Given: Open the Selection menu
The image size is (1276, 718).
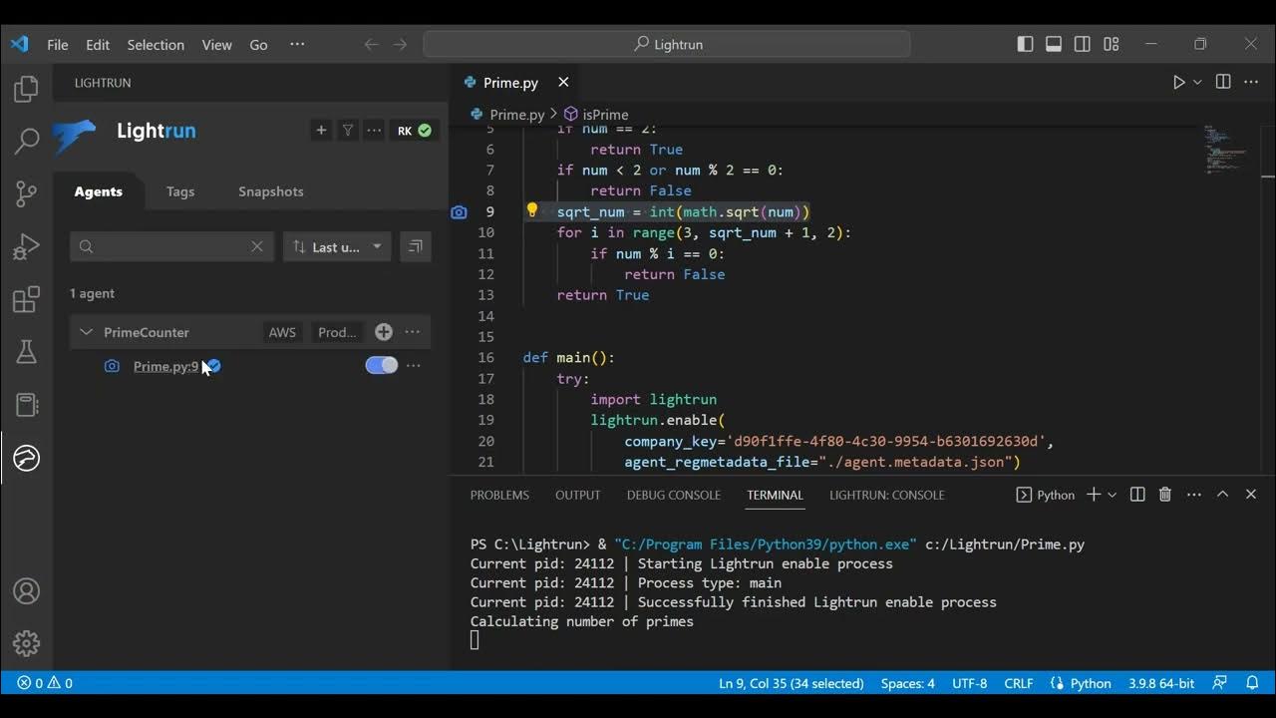Looking at the screenshot, I should (x=156, y=45).
